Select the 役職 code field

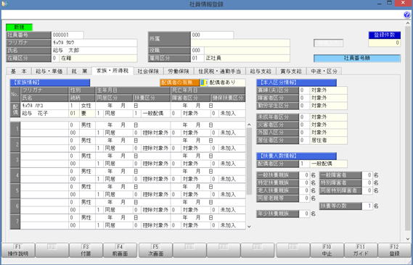tap(197, 50)
